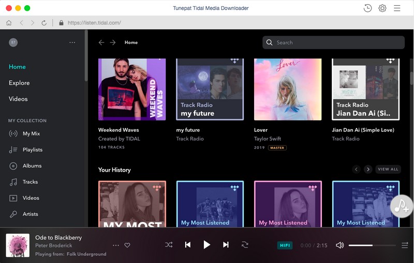This screenshot has height=263, width=414.
Task: Open the play queue icon
Action: (x=405, y=245)
